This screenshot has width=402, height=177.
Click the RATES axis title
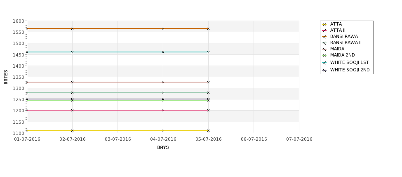(x=6, y=77)
